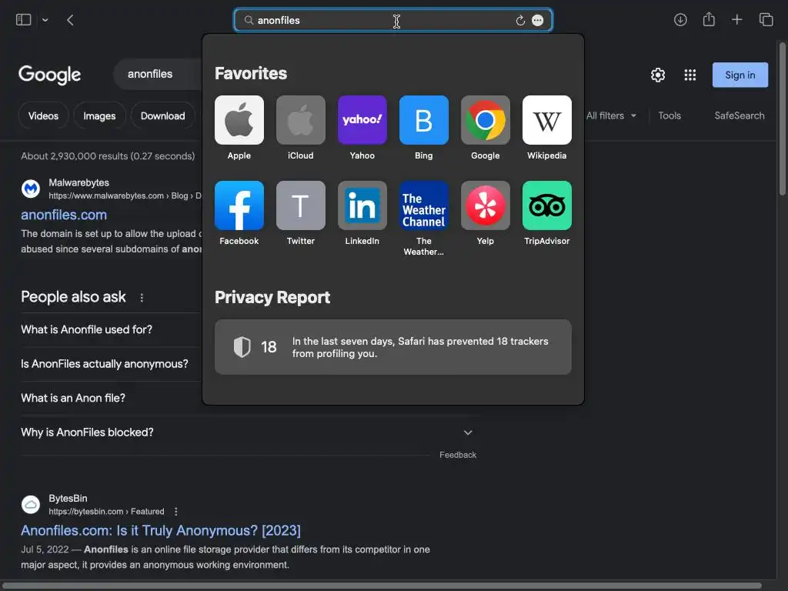Click the vertical page scrollbar

click(x=782, y=119)
